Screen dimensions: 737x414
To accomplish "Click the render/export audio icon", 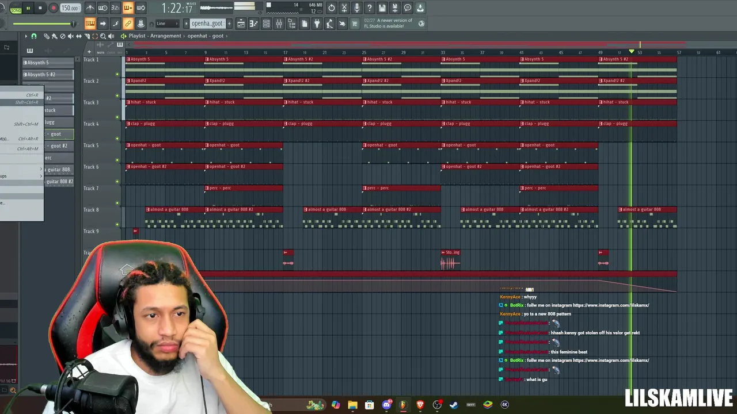I will point(395,8).
